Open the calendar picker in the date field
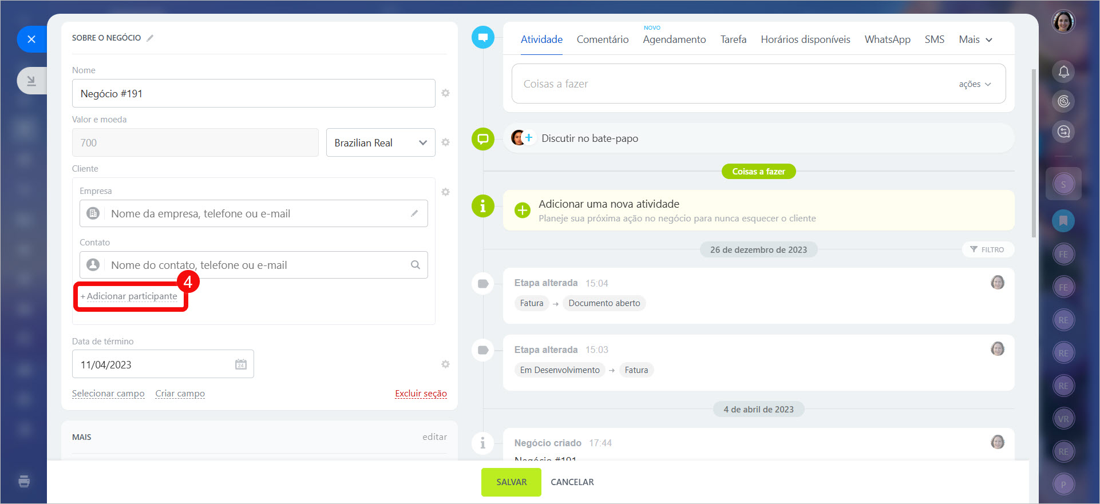Image resolution: width=1100 pixels, height=504 pixels. click(x=241, y=364)
